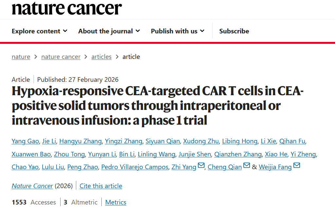Click the Subscribe menu item
The width and height of the screenshot is (335, 212).
(234, 31)
